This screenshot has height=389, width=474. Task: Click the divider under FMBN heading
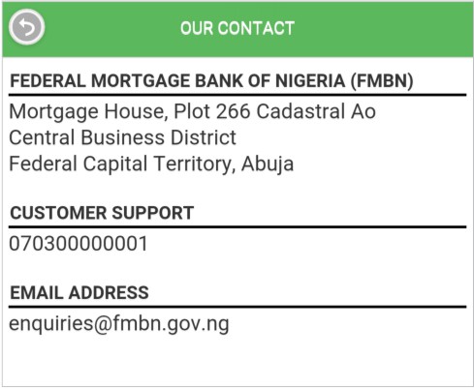pyautogui.click(x=237, y=95)
